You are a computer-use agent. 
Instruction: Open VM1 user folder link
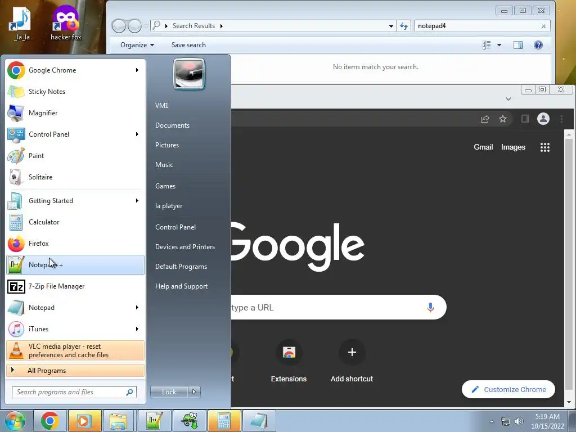click(x=161, y=106)
